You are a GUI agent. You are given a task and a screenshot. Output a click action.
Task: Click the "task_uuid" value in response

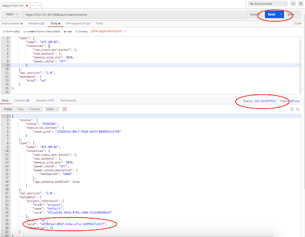88,132
